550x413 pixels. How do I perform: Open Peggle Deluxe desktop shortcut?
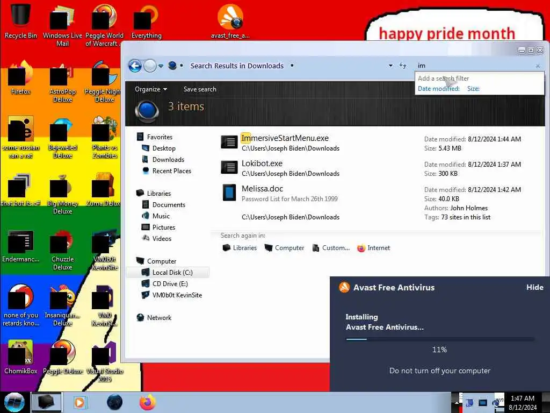point(63,357)
